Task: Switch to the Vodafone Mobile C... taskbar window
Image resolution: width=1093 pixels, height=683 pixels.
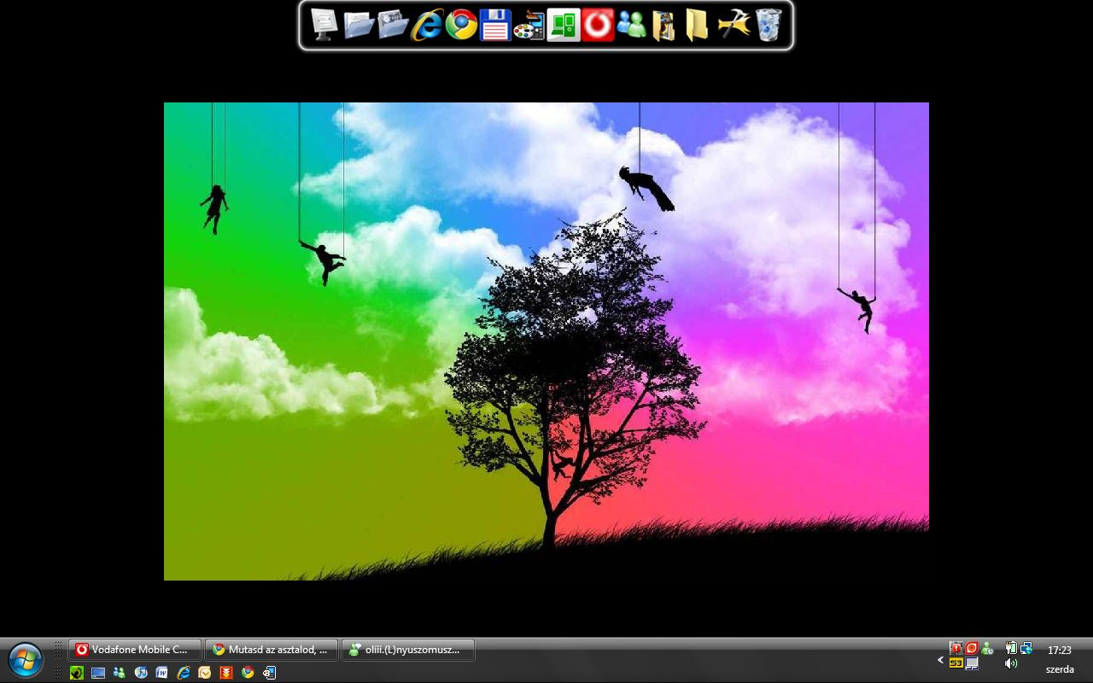Action: tap(135, 650)
